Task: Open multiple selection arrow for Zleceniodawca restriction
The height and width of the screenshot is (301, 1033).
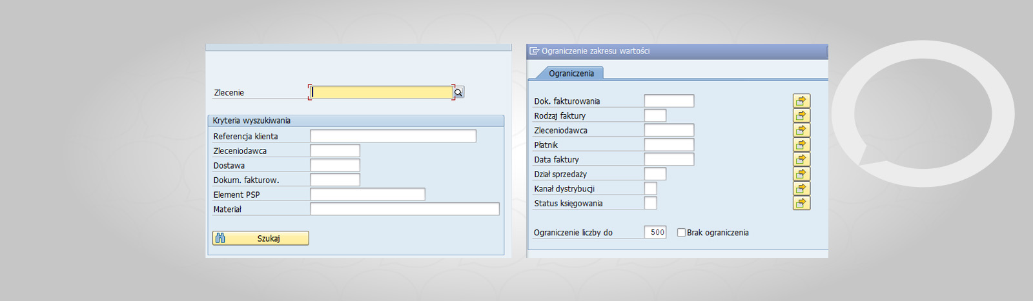Action: tap(801, 130)
